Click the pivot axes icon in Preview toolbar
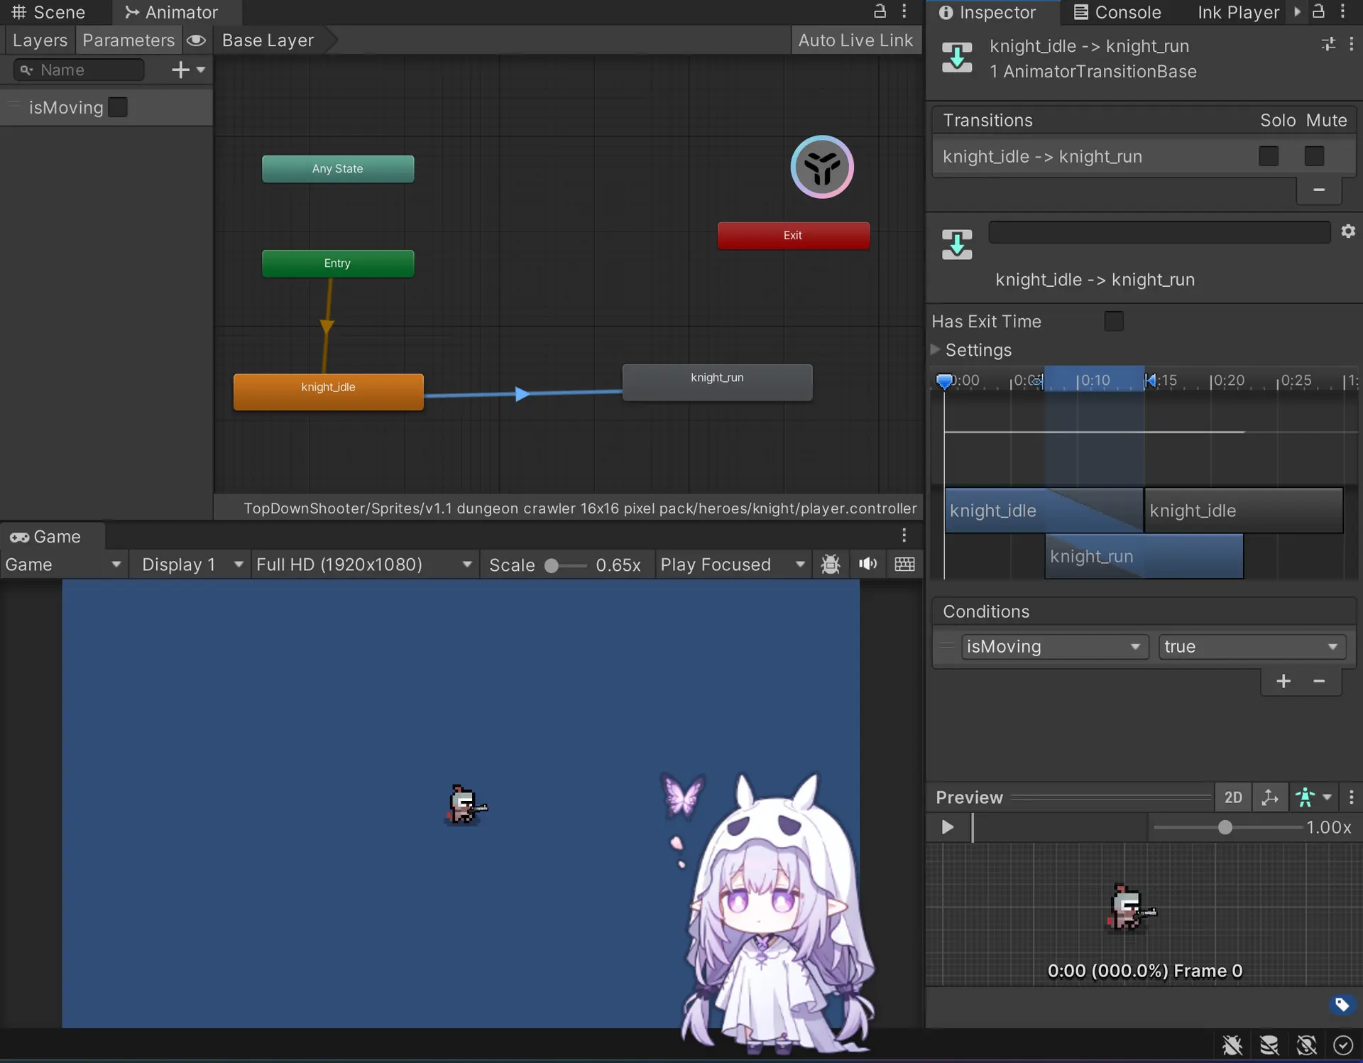 point(1269,797)
